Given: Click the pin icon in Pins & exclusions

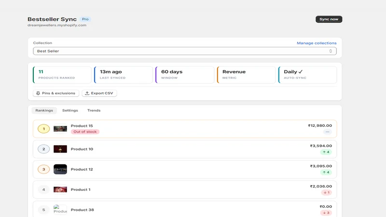Looking at the screenshot, I should [x=38, y=93].
